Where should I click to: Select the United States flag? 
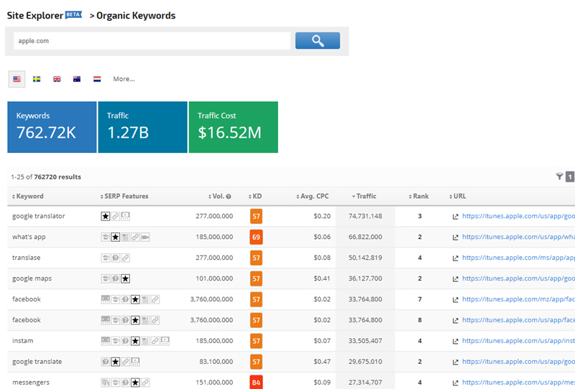pyautogui.click(x=17, y=79)
